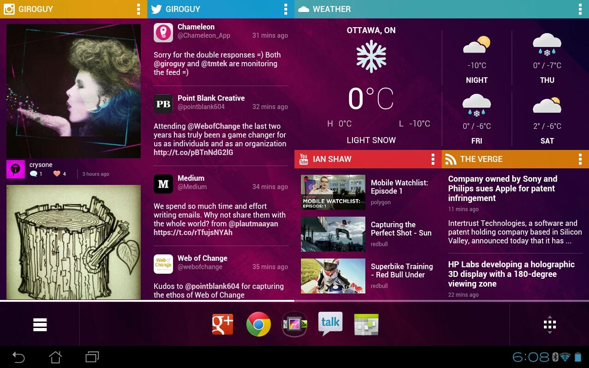589x368 pixels.
Task: Open the tree stump drawing photo
Action: [x=74, y=242]
